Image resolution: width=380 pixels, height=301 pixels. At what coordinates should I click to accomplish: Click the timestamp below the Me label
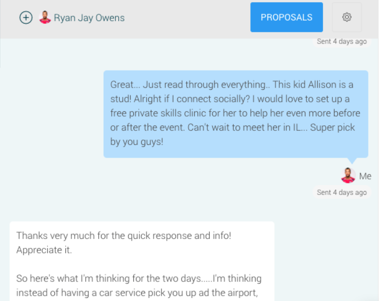[342, 192]
